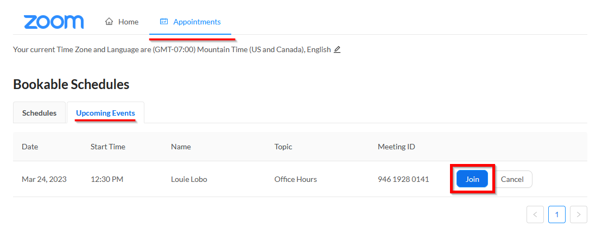596x240 pixels.
Task: Click the Home house icon
Action: (109, 22)
